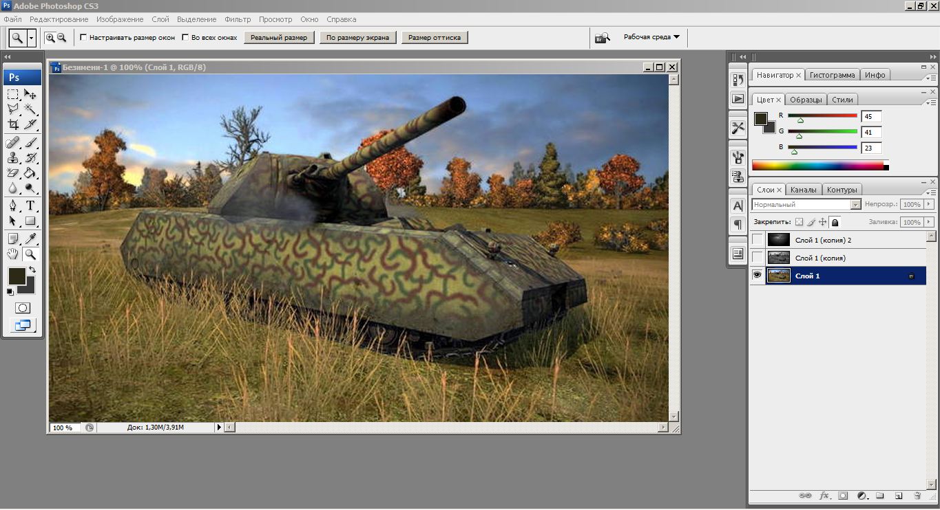Toggle lock image pixels brush icon
This screenshot has width=940, height=510.
(811, 222)
